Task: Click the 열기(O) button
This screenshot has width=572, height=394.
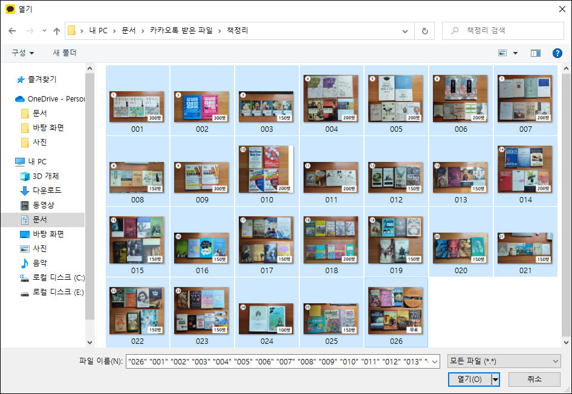Action: pyautogui.click(x=470, y=379)
